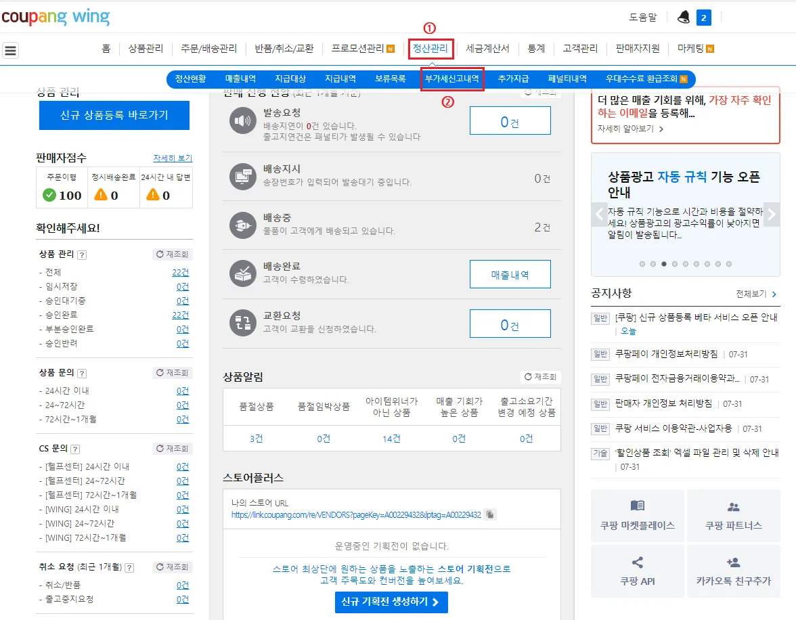Click the 상품 관리 help question icon
Image resolution: width=796 pixels, height=620 pixels.
pyautogui.click(x=82, y=255)
